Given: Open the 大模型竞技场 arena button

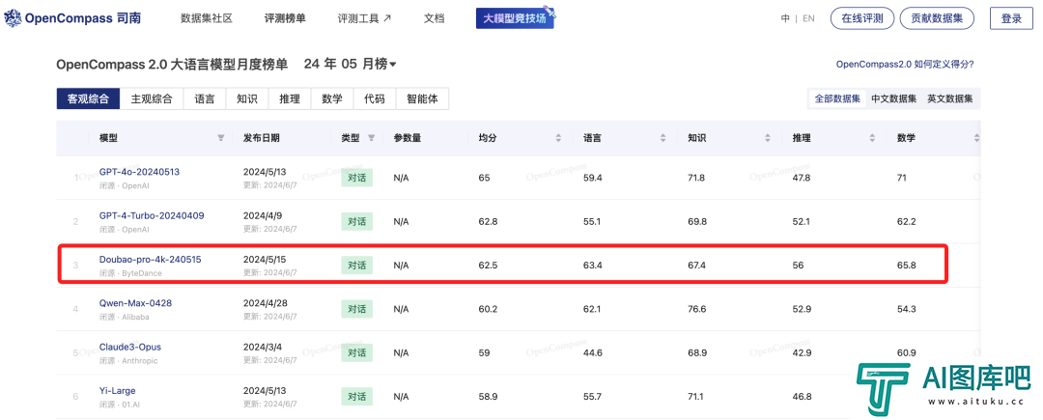Looking at the screenshot, I should [515, 18].
